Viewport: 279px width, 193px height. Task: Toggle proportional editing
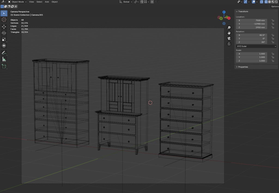[x=152, y=2]
